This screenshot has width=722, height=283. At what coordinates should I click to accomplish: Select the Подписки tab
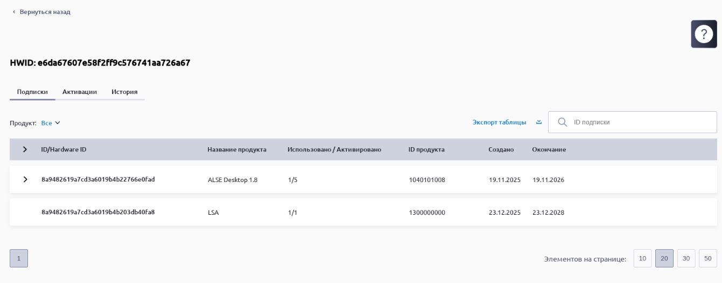click(32, 92)
